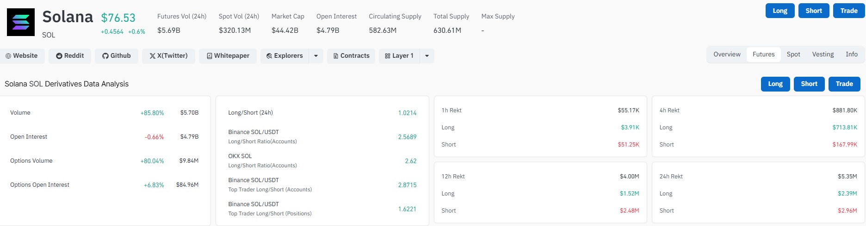Click the top header Trade button
Image resolution: width=866 pixels, height=226 pixels.
click(849, 11)
